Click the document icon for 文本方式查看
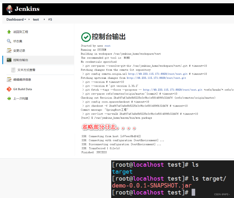 point(13,70)
